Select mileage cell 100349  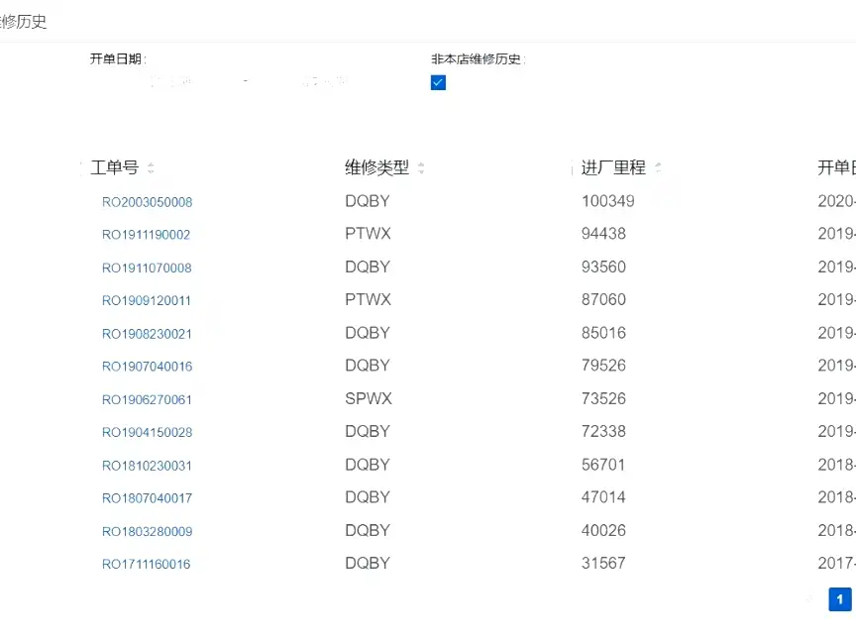(607, 201)
